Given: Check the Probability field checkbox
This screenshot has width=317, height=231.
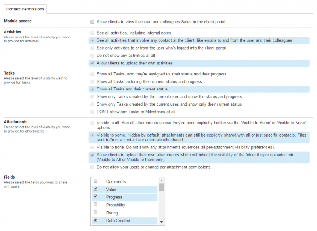Looking at the screenshot, I should click(x=95, y=205).
